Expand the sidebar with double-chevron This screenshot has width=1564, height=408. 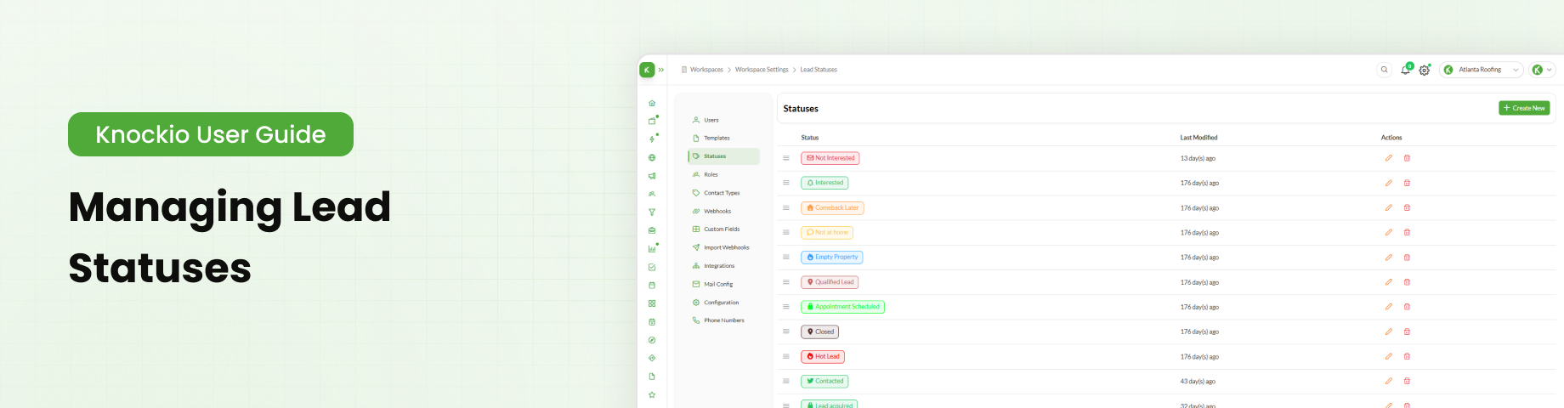[x=661, y=70]
